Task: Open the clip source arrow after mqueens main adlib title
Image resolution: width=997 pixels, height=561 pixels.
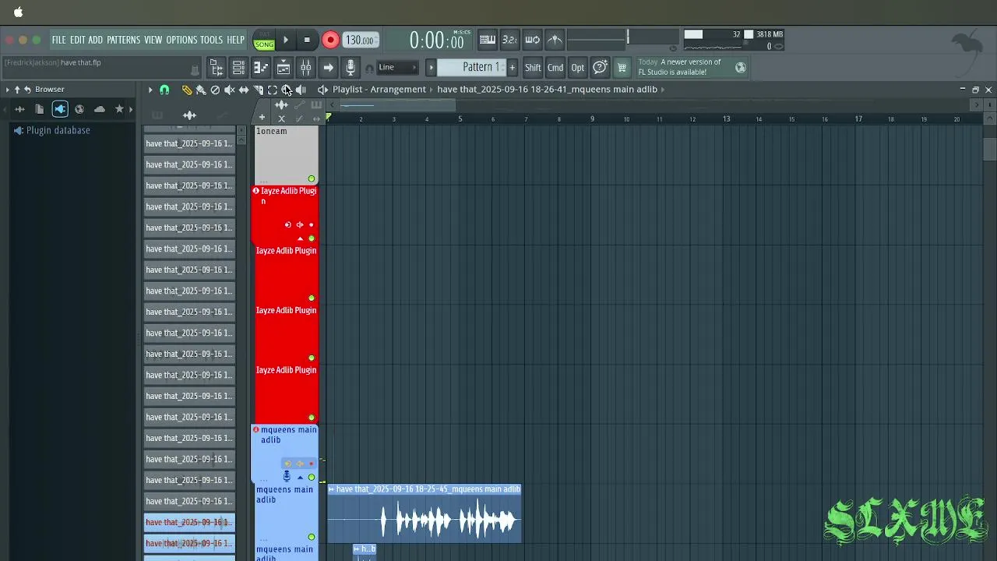Action: 662,90
